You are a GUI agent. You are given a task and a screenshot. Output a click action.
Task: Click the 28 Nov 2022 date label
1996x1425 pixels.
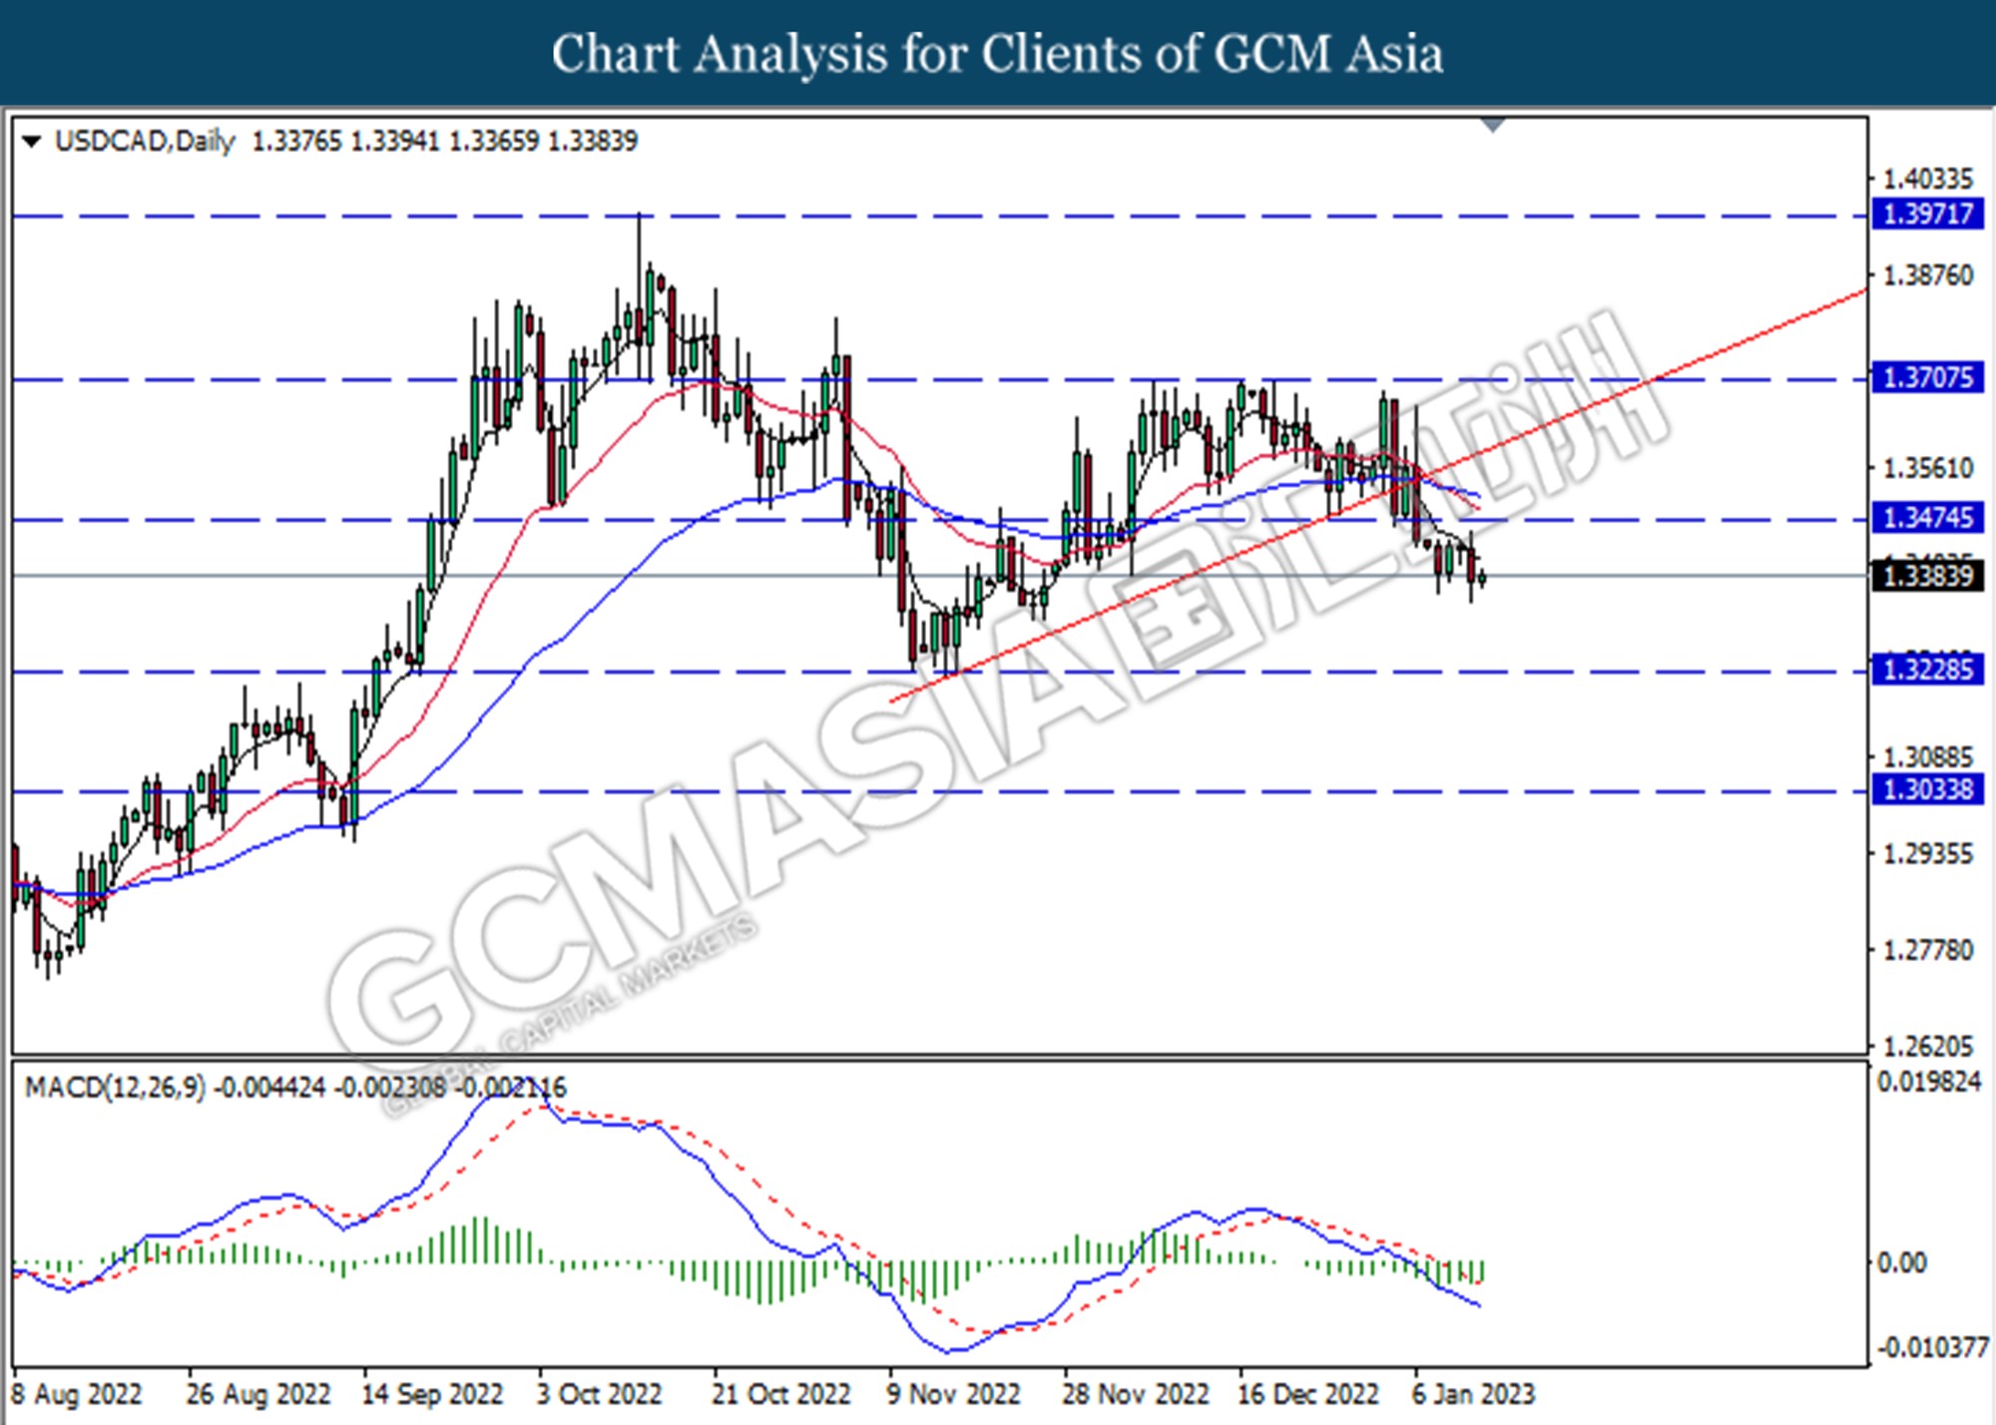1135,1393
